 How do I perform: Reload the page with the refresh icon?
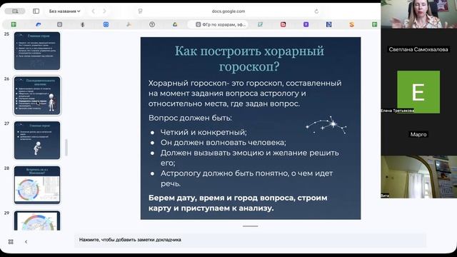point(316,11)
